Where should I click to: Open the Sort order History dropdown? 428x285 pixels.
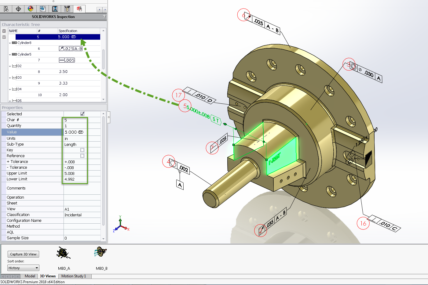tap(23, 268)
